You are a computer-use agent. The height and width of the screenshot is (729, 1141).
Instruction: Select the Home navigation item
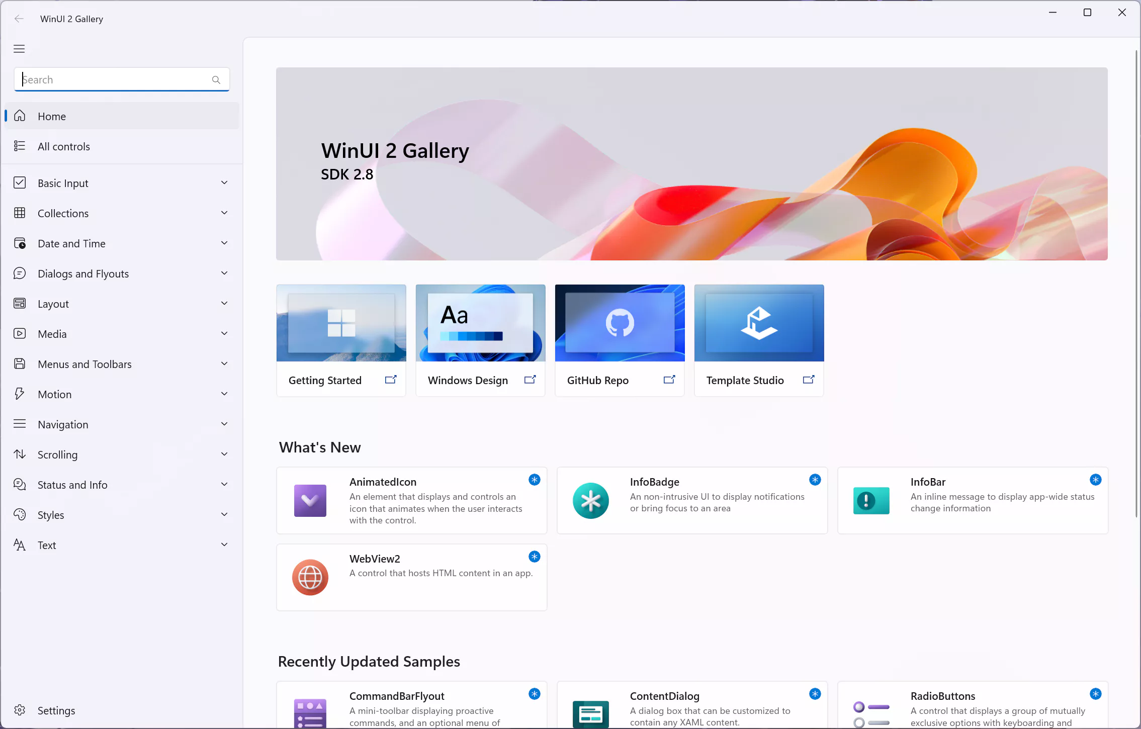(x=52, y=116)
